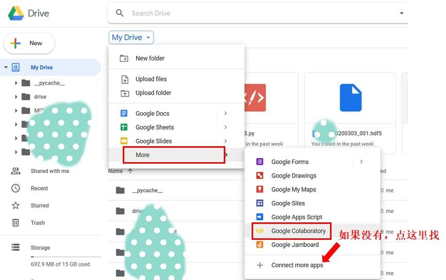Open the red code file thumbnail

point(255,98)
